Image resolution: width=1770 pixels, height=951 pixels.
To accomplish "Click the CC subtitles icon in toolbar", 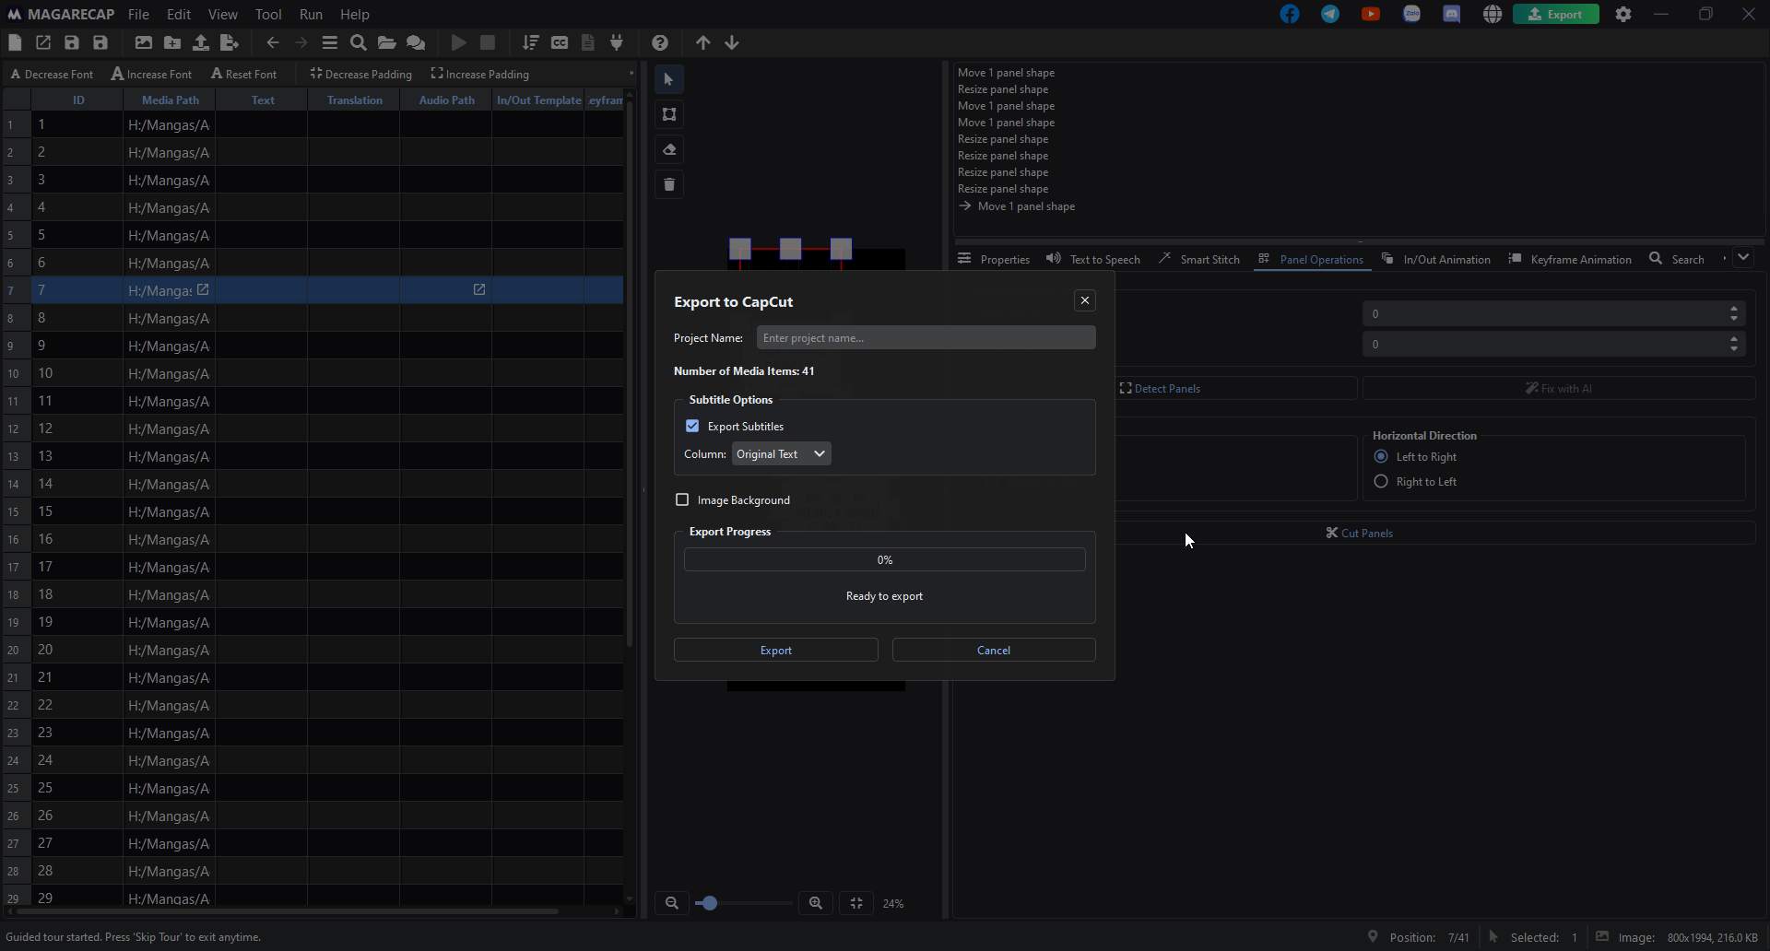I will [x=560, y=42].
